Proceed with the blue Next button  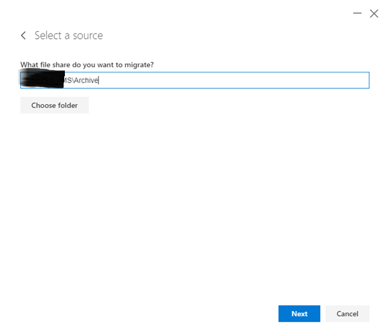pos(299,314)
